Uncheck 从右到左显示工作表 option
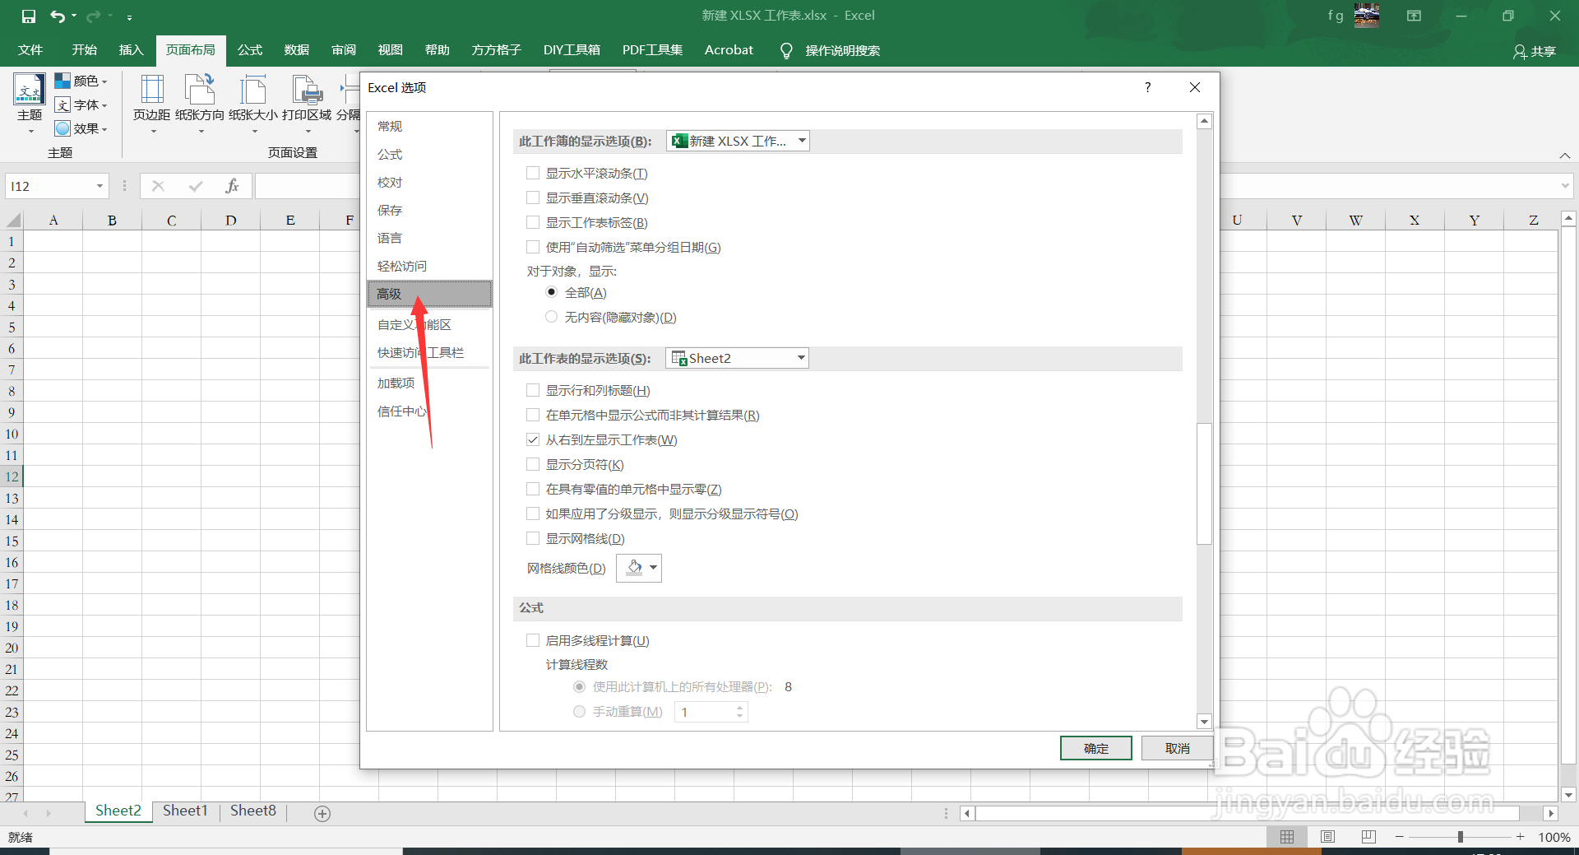1579x855 pixels. (x=533, y=439)
